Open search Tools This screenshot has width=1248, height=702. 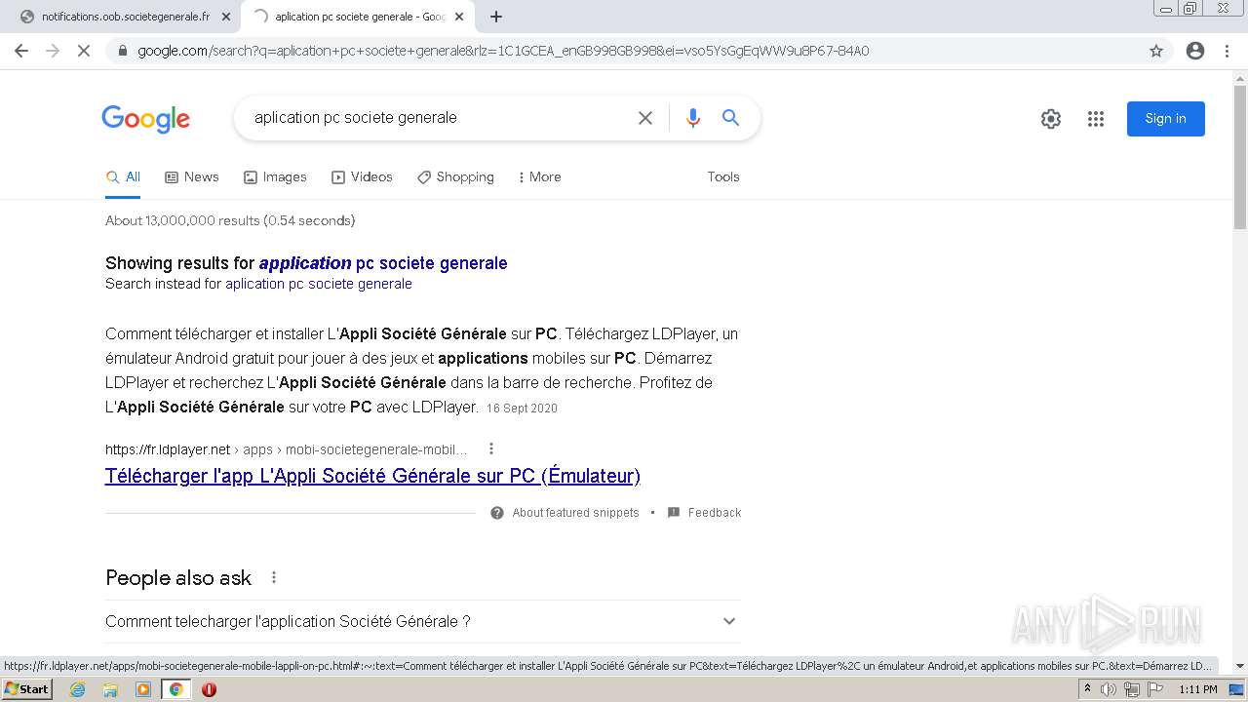(723, 177)
